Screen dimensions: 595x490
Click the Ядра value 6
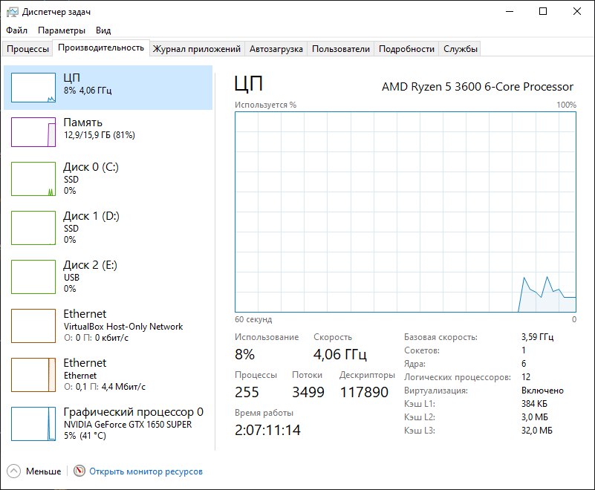[524, 363]
